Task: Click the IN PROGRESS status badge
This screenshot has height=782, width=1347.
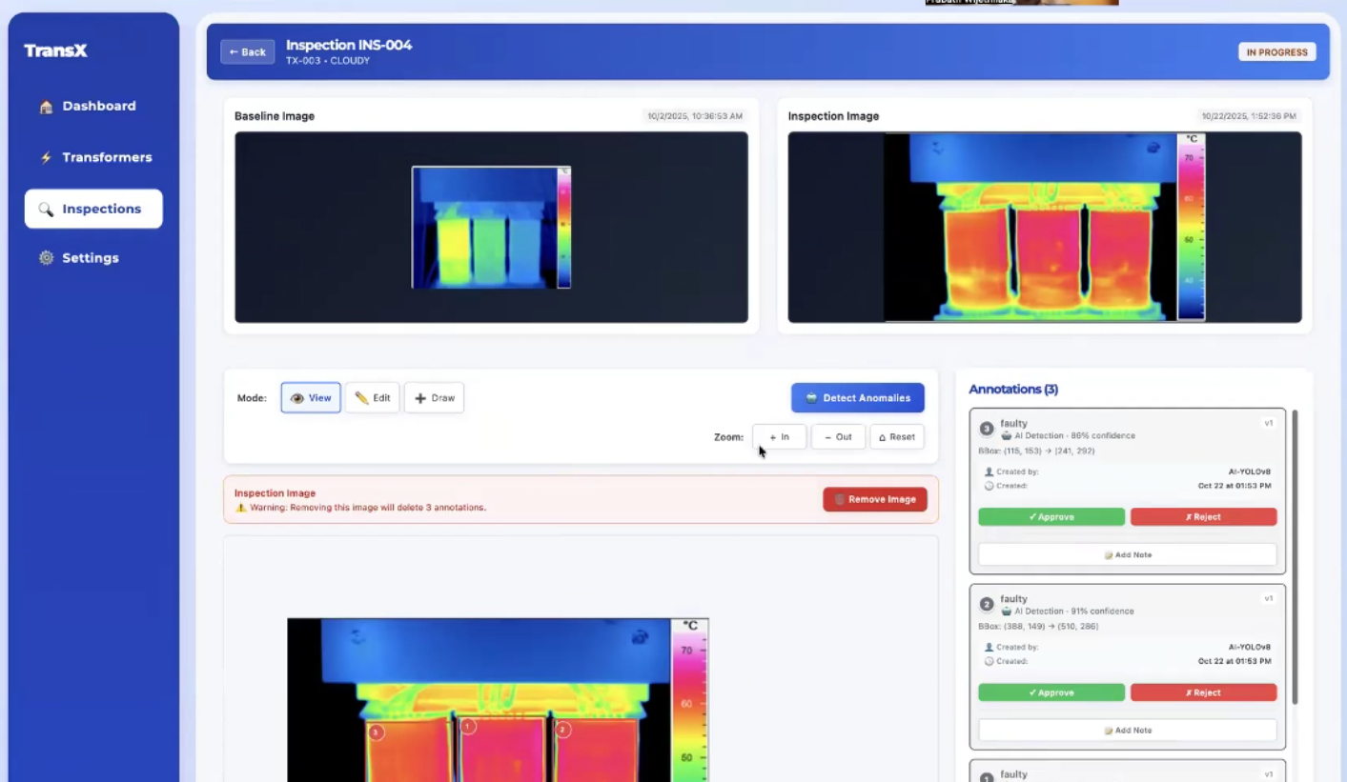Action: point(1277,52)
